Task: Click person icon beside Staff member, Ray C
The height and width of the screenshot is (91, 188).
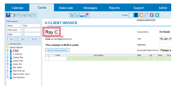Action: tap(11, 74)
